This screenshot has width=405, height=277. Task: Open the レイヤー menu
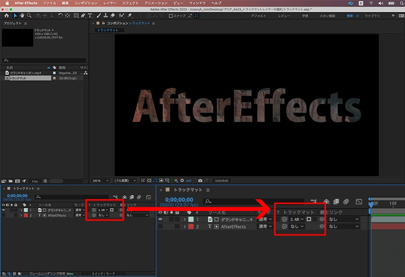click(x=110, y=3)
